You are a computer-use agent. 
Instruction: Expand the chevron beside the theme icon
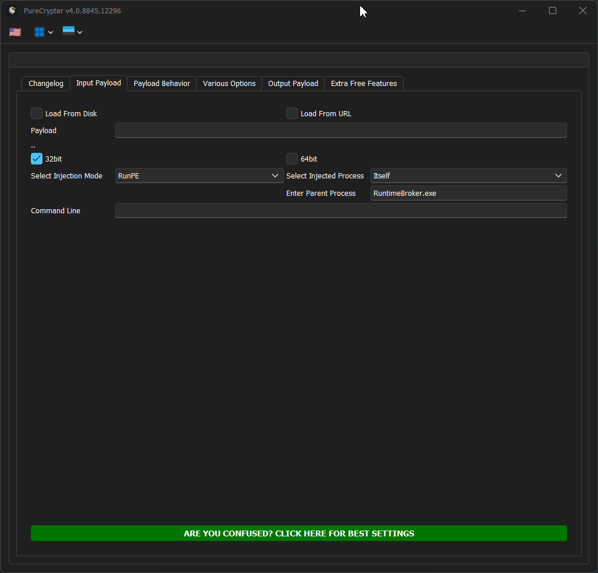80,33
